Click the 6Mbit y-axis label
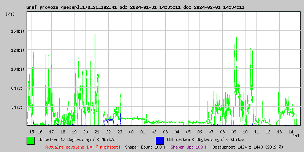Image resolution: width=304 pixels, height=152 pixels. click(x=18, y=88)
